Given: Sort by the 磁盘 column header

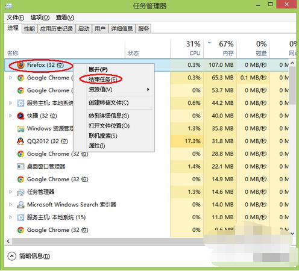Looking at the screenshot, I should click(x=253, y=49).
